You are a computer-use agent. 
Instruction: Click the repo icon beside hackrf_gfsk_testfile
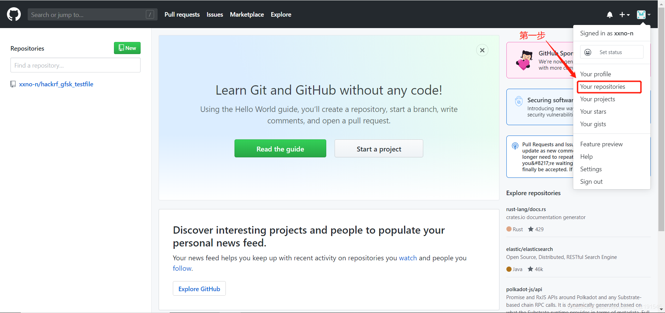(x=13, y=84)
